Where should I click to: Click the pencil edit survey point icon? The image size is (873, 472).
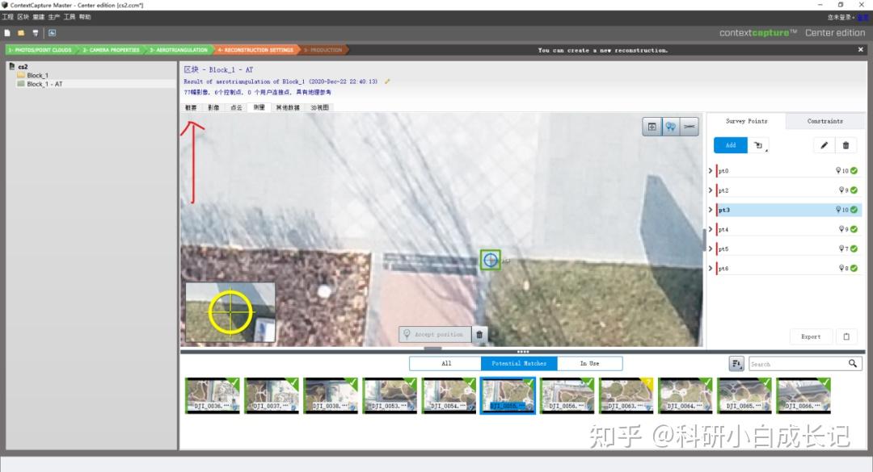[824, 145]
